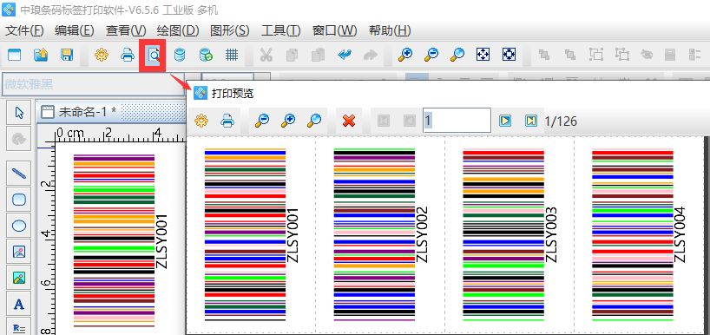Select the blue-framed image tool
Screen dimensions: 710x335
pos(19,252)
